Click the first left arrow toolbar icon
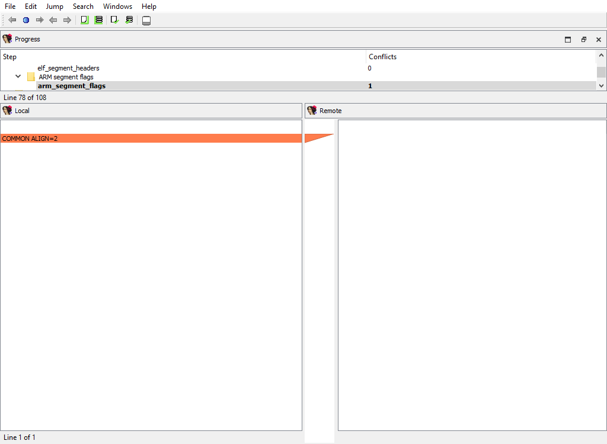Viewport: 607px width, 444px height. point(12,20)
